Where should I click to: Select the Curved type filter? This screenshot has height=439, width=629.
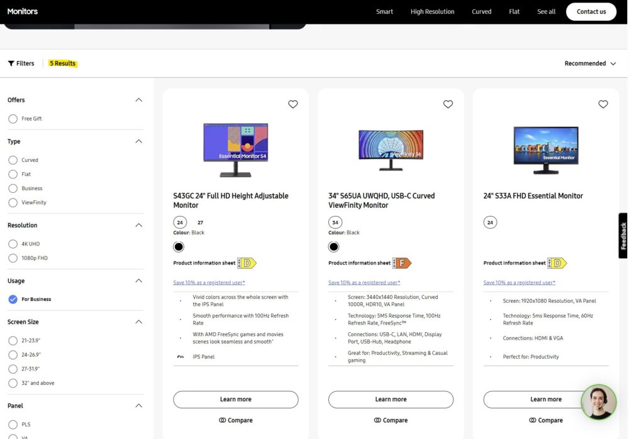pos(13,160)
